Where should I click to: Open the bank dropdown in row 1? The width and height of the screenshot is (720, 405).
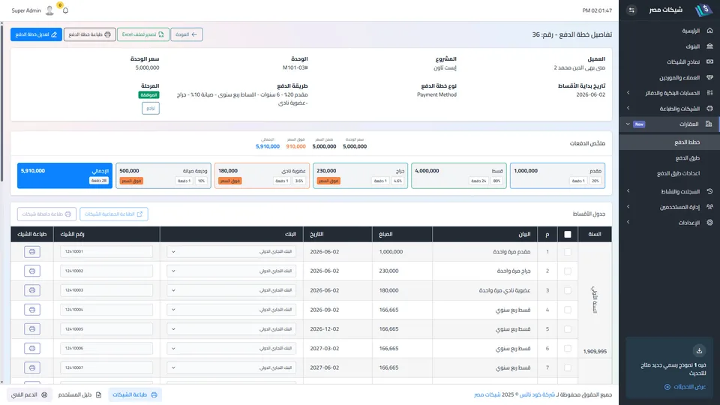pyautogui.click(x=232, y=252)
